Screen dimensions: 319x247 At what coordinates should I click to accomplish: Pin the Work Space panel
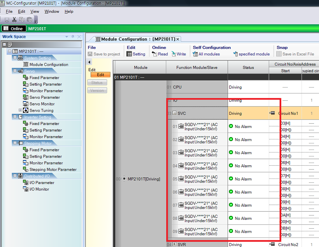click(x=73, y=37)
